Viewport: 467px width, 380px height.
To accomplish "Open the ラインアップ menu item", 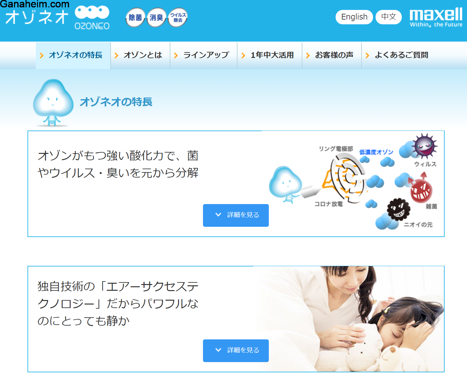I will coord(204,55).
